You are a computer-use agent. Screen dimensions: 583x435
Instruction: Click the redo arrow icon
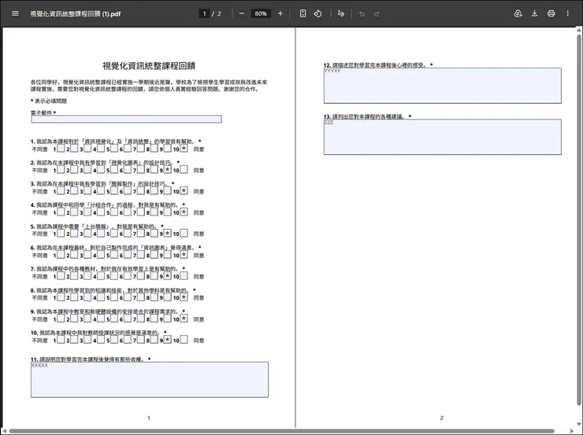[377, 13]
